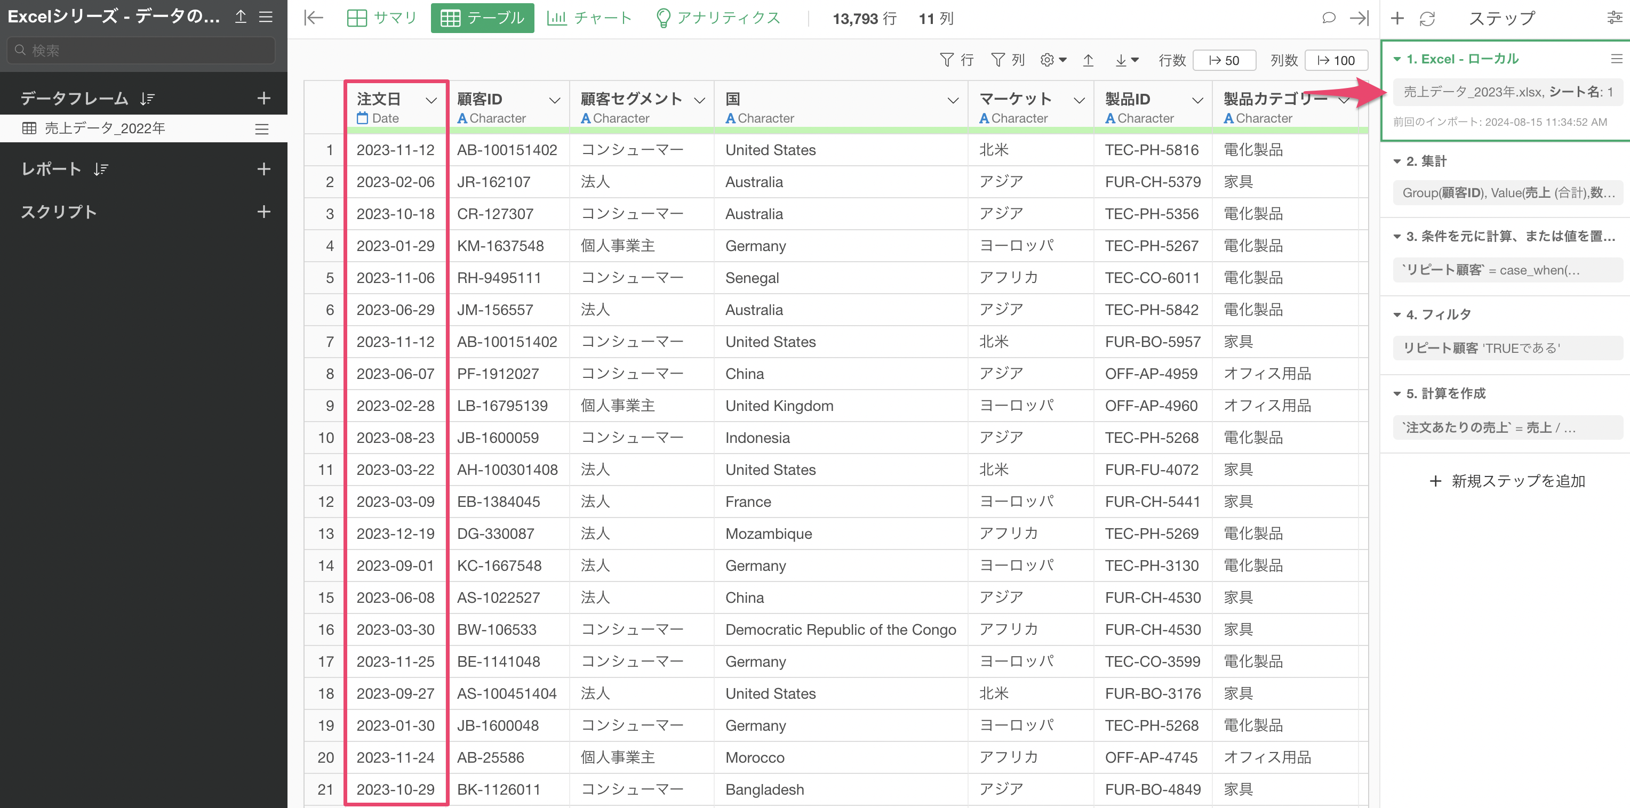Click cell BK-1126011 in row 21
The width and height of the screenshot is (1630, 808).
pos(499,790)
